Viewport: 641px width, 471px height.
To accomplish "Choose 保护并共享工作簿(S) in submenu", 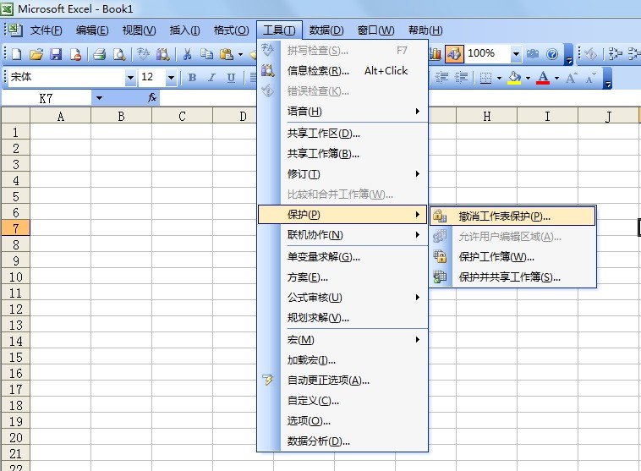I will point(512,277).
